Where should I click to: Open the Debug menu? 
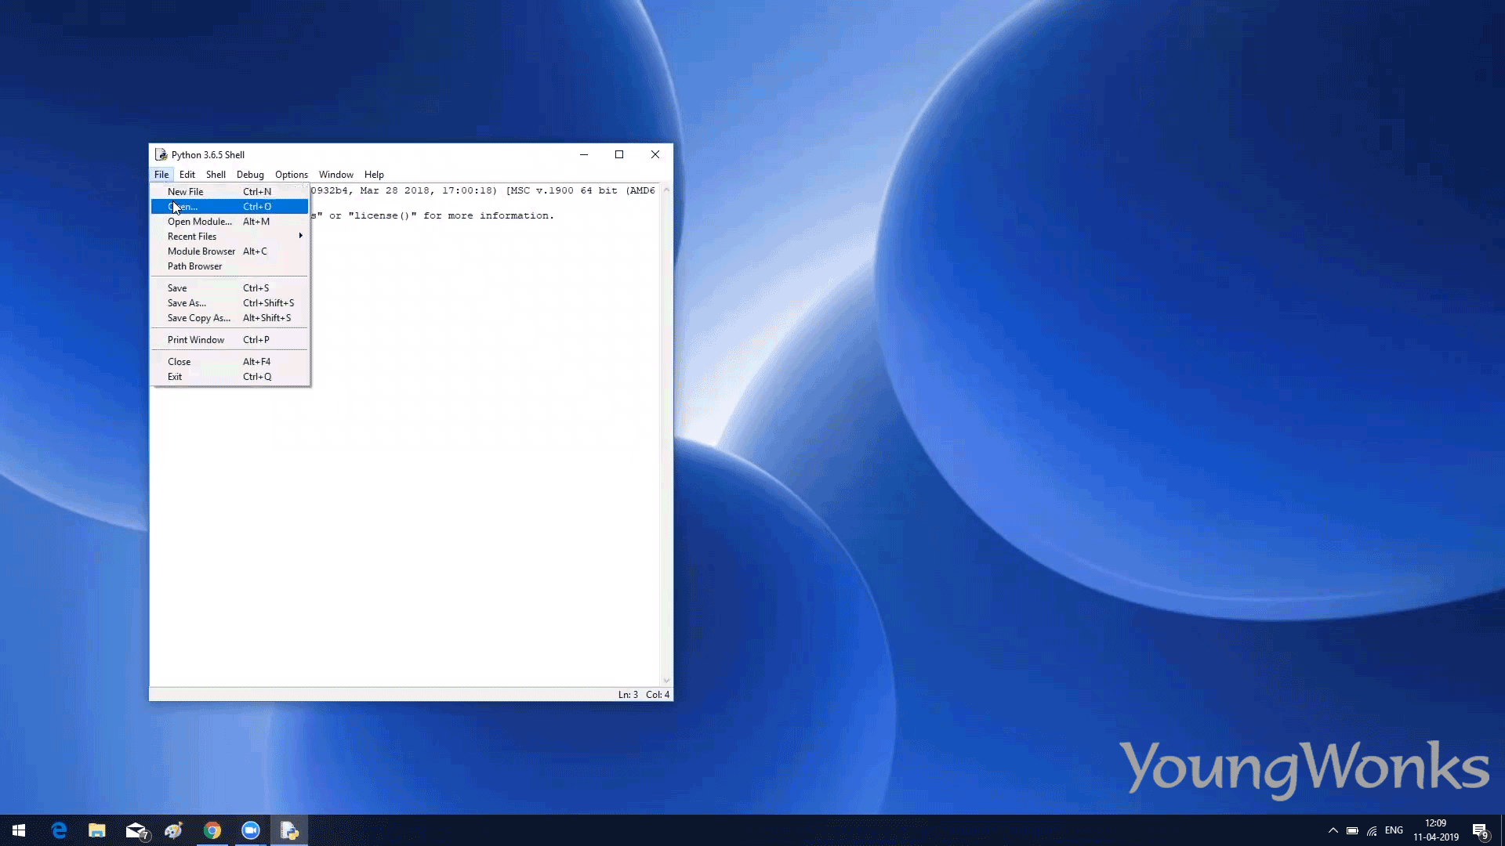point(250,175)
